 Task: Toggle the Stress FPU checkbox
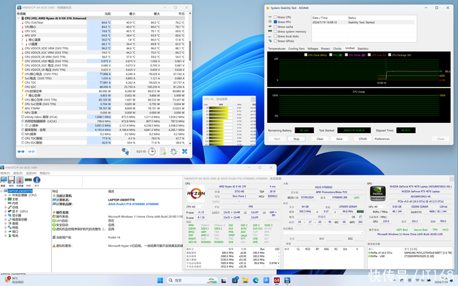pos(274,22)
